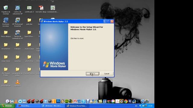Select the photoshop folder on desktop
This screenshot has width=193, height=108.
[x=29, y=58]
